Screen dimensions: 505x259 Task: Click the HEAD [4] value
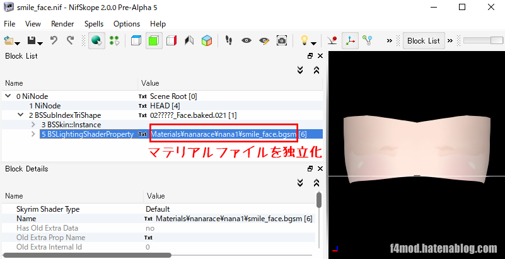tap(165, 105)
